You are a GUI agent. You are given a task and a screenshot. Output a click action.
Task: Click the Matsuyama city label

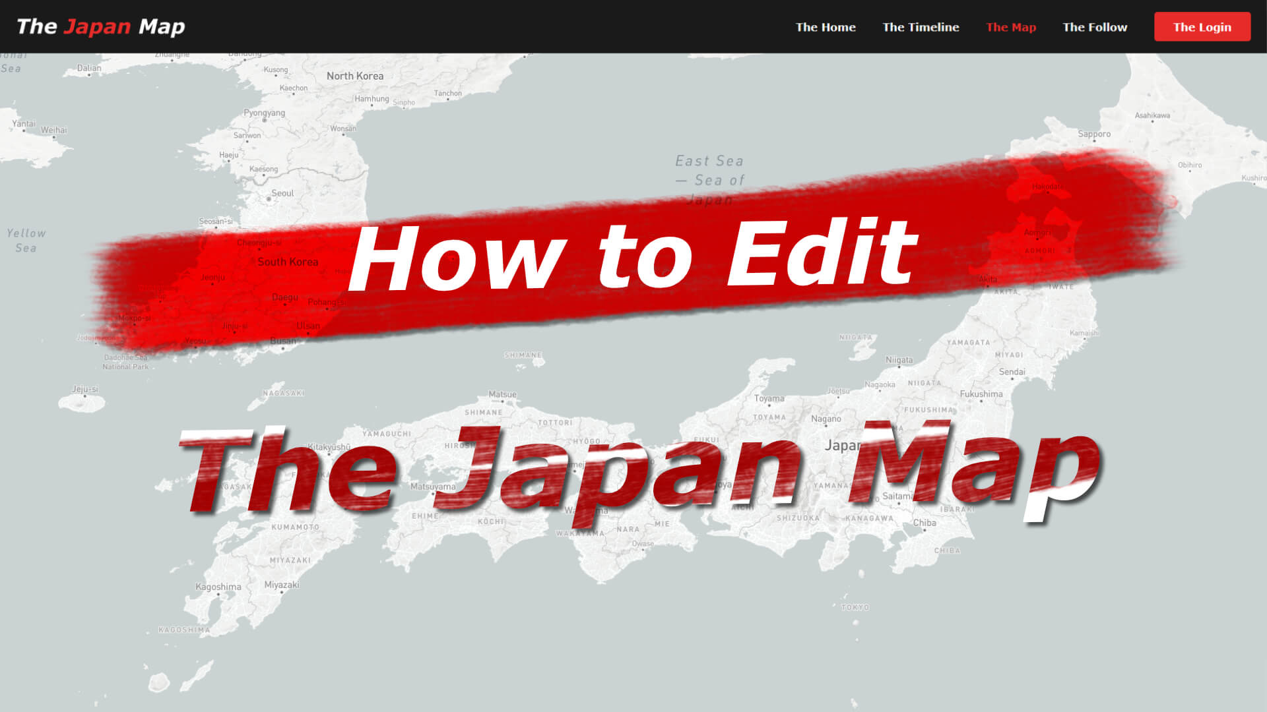pyautogui.click(x=433, y=487)
